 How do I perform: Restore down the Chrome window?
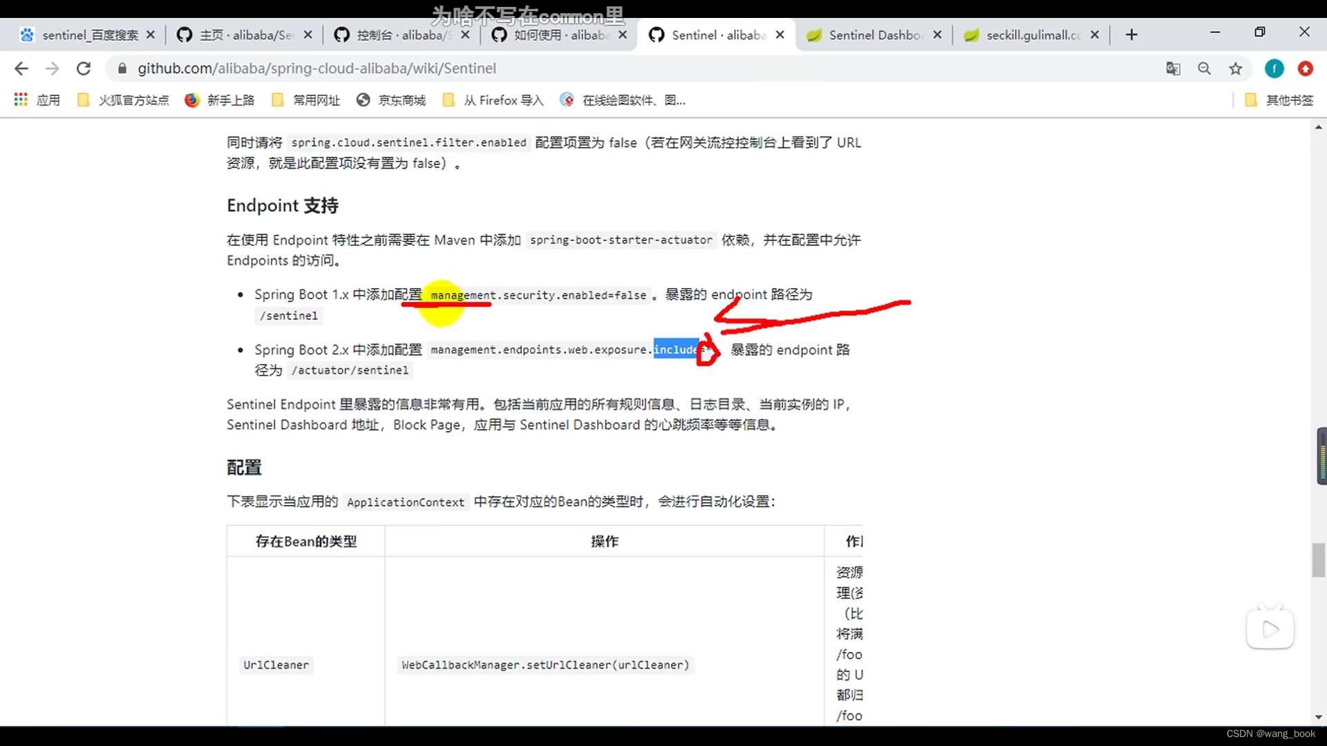(1260, 32)
